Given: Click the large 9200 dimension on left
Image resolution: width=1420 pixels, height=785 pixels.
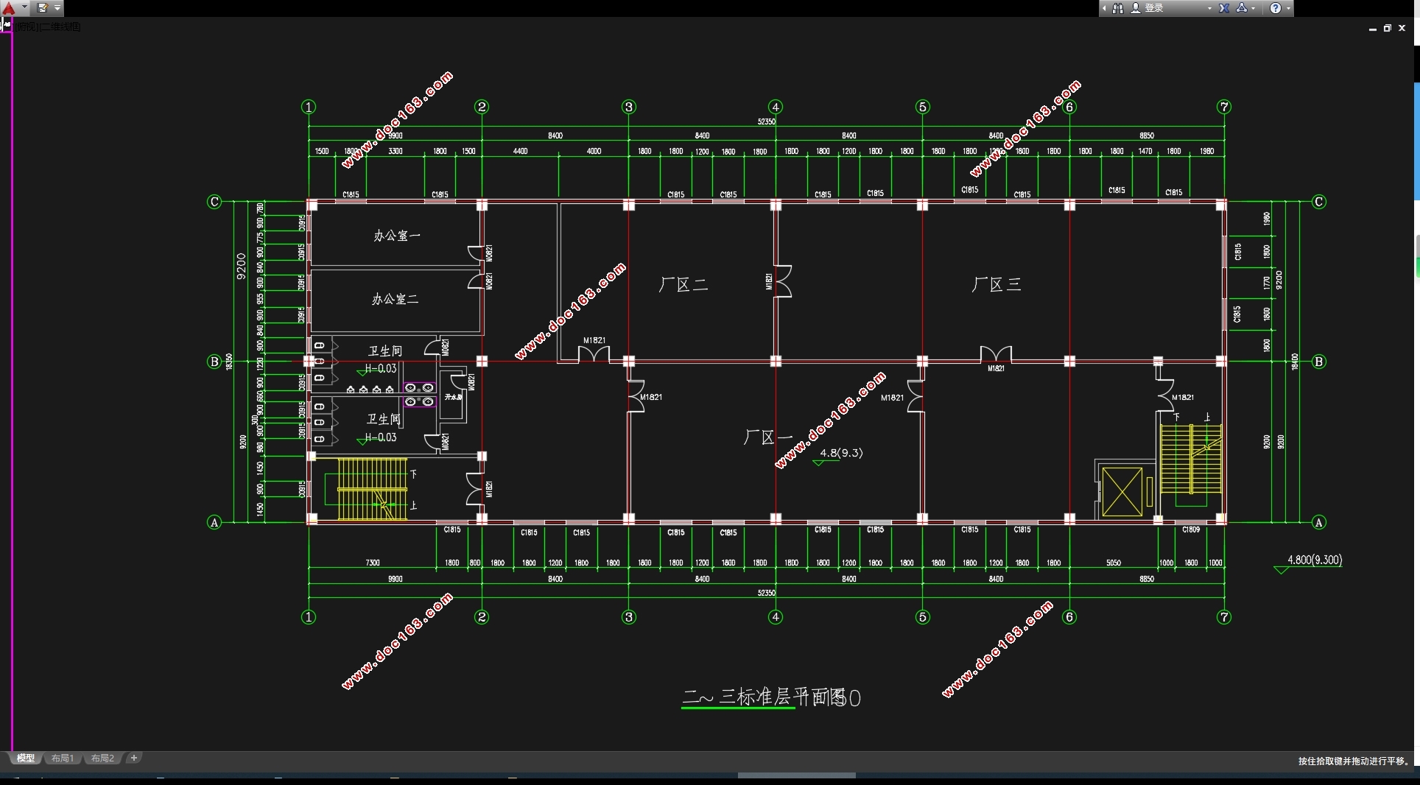Looking at the screenshot, I should click(x=241, y=267).
